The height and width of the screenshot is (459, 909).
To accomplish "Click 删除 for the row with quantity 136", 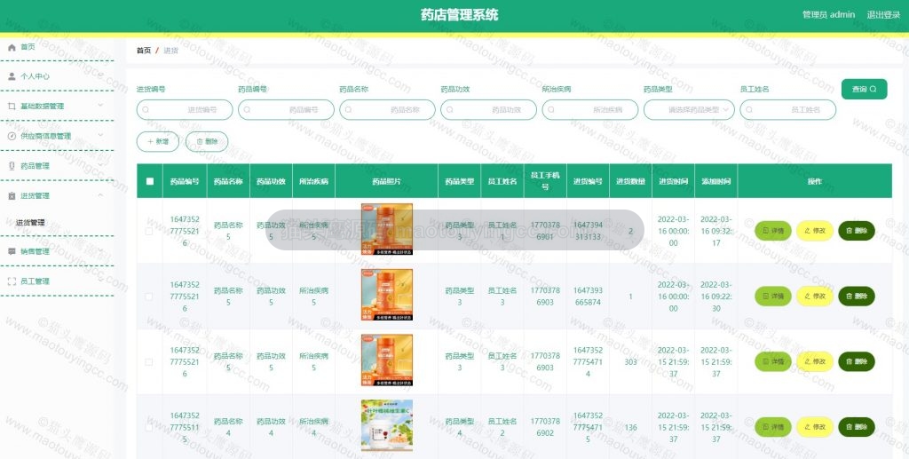I will point(857,427).
